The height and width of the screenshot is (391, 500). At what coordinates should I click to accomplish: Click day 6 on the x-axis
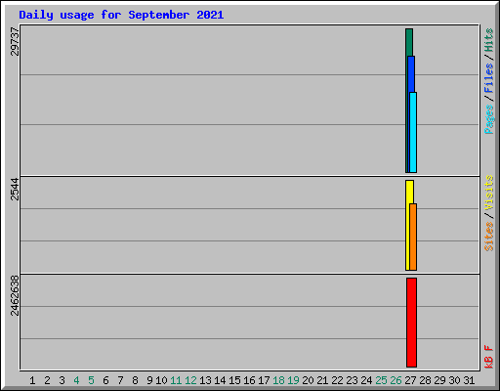(105, 380)
